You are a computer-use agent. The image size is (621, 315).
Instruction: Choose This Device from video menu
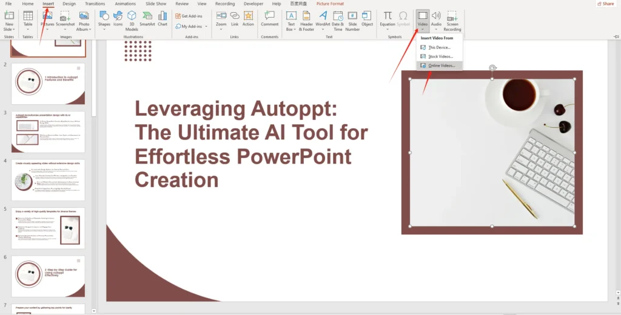pos(439,47)
